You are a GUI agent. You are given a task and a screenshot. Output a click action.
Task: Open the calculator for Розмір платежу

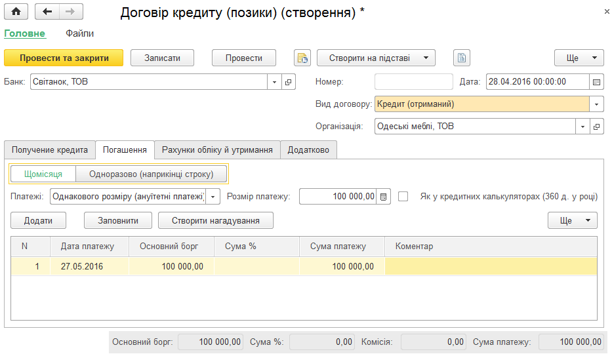(x=383, y=197)
